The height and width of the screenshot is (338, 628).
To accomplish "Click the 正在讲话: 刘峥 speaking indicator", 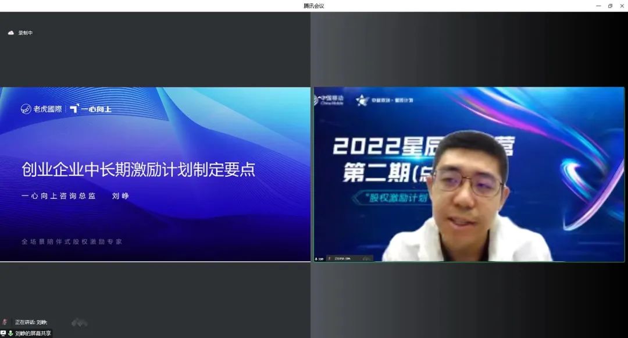I will (31, 322).
